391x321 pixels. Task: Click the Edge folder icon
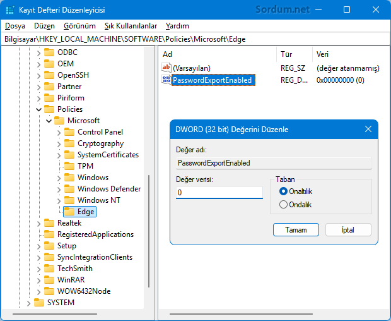pyautogui.click(x=69, y=212)
